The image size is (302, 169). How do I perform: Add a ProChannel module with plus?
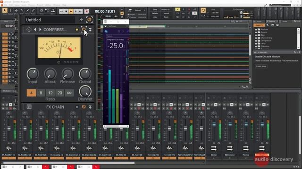(81, 20)
